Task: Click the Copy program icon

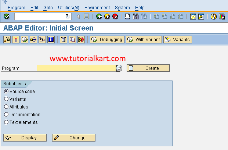Action: coord(72,39)
